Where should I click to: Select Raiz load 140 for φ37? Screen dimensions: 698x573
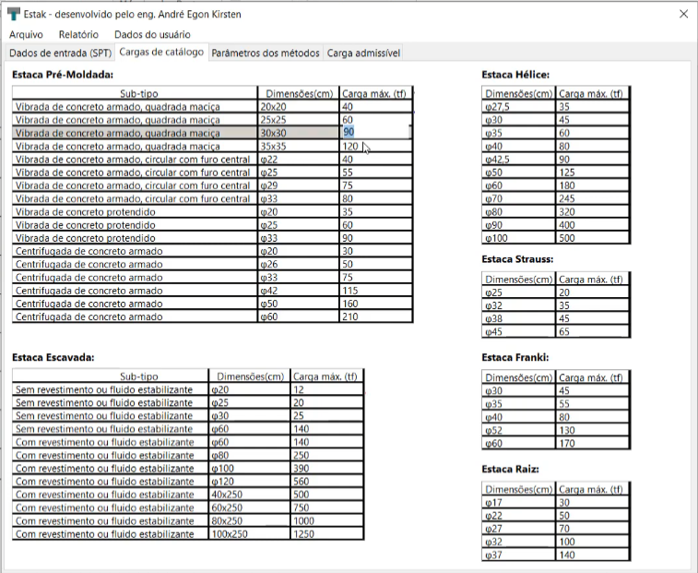click(593, 555)
